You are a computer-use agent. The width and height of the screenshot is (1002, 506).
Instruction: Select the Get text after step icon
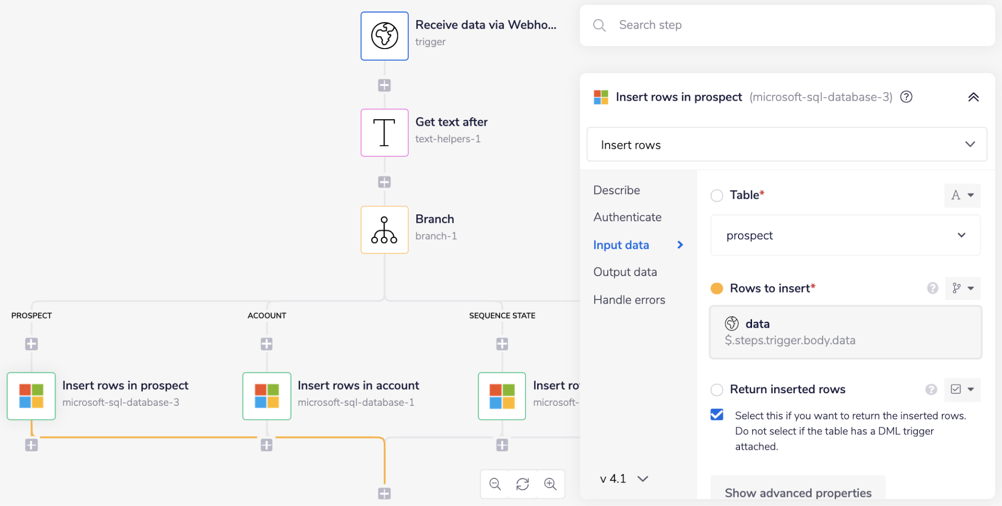[384, 133]
